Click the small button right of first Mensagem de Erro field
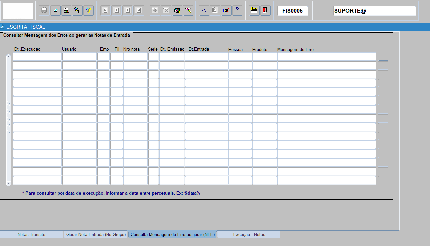 [x=383, y=57]
